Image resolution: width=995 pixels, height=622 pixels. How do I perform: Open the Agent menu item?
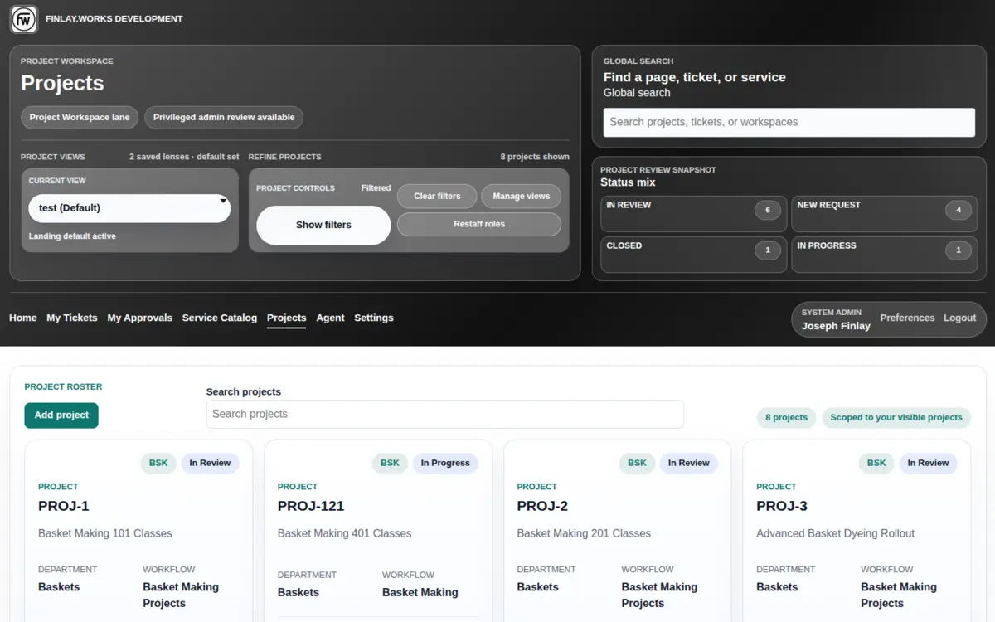pyautogui.click(x=330, y=318)
